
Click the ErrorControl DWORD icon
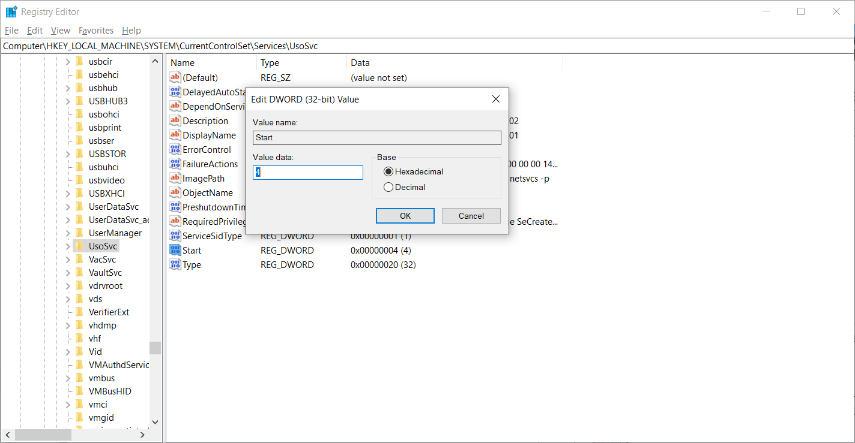pos(175,149)
